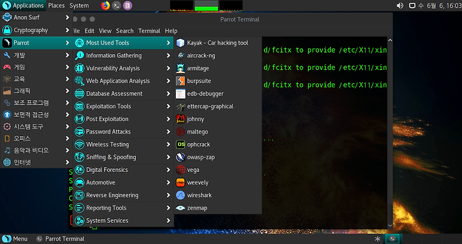Expand Web Application Analysis submenu arrow

pyautogui.click(x=168, y=81)
